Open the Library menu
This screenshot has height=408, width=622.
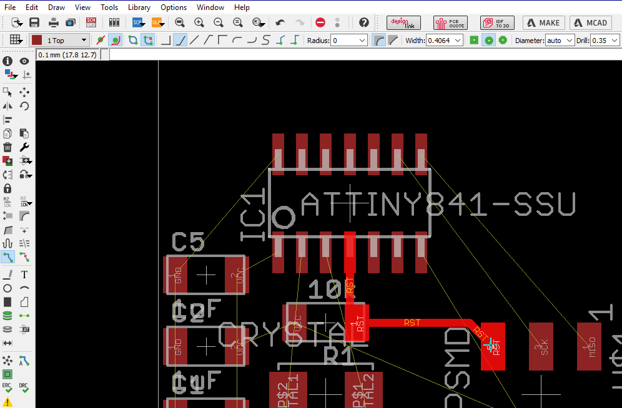139,7
